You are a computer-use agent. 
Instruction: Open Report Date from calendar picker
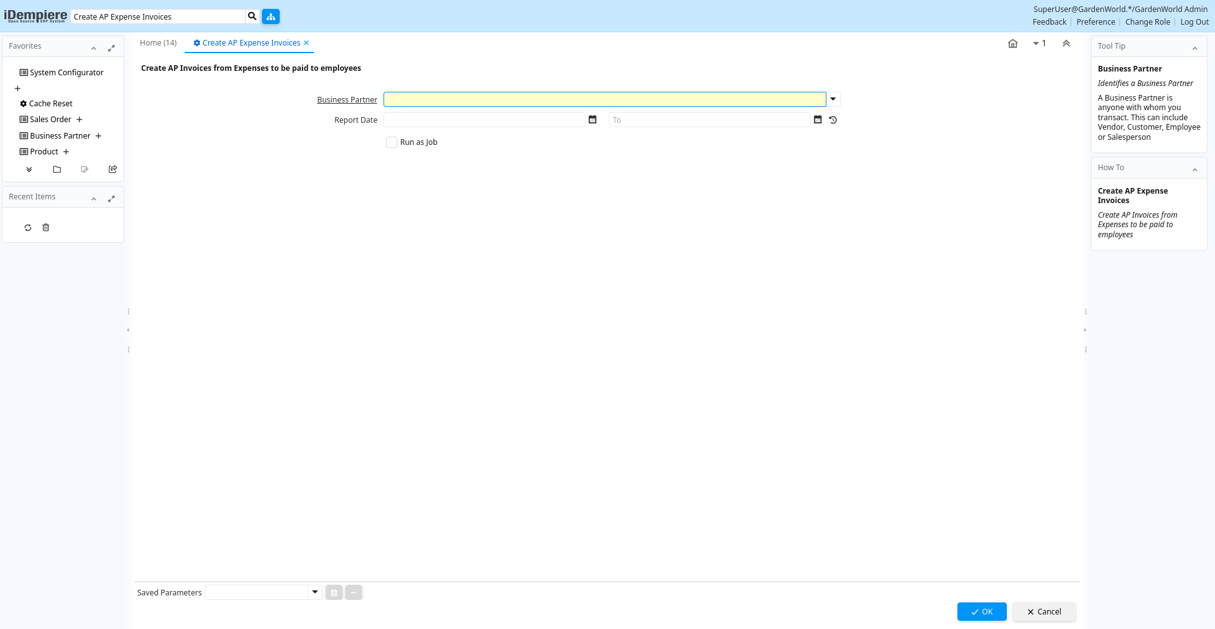[x=592, y=120]
